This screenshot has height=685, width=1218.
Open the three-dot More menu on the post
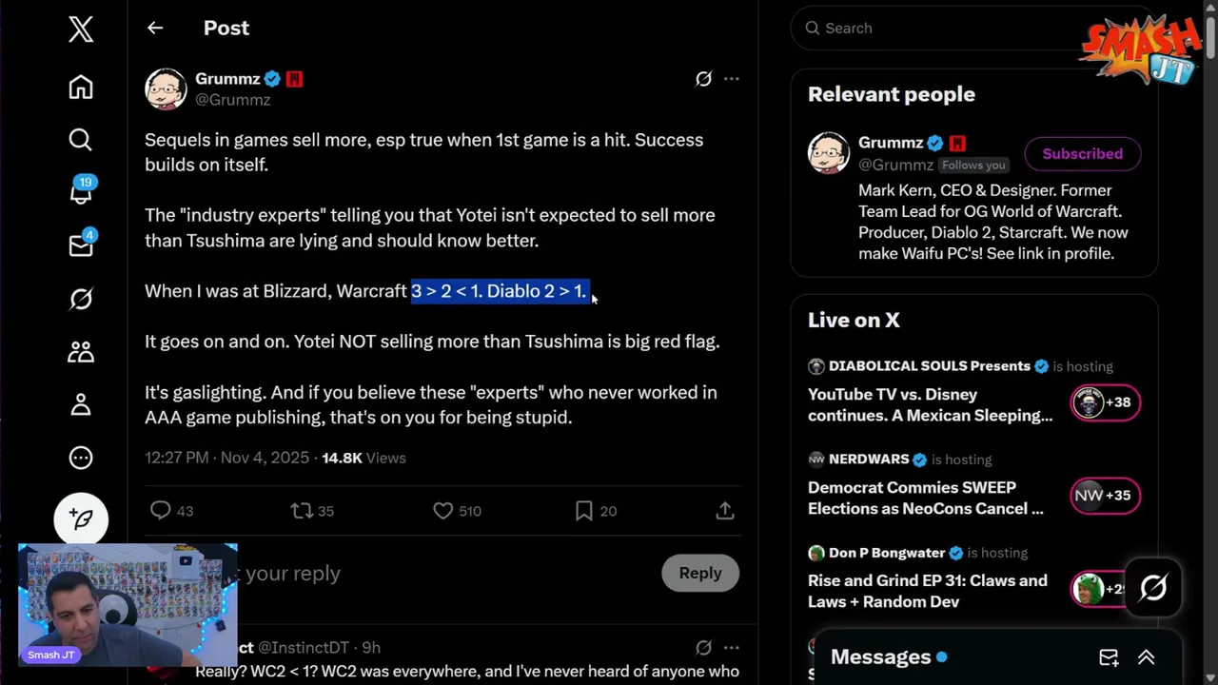click(x=731, y=79)
